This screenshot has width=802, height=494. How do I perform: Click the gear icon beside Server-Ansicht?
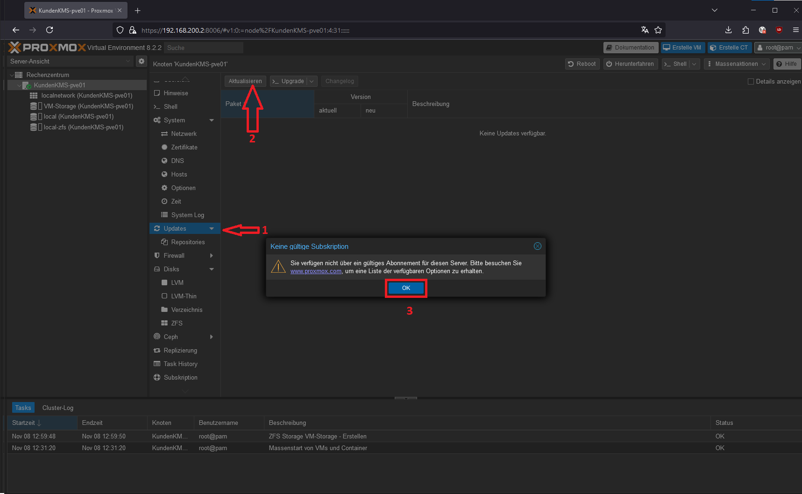click(x=141, y=61)
